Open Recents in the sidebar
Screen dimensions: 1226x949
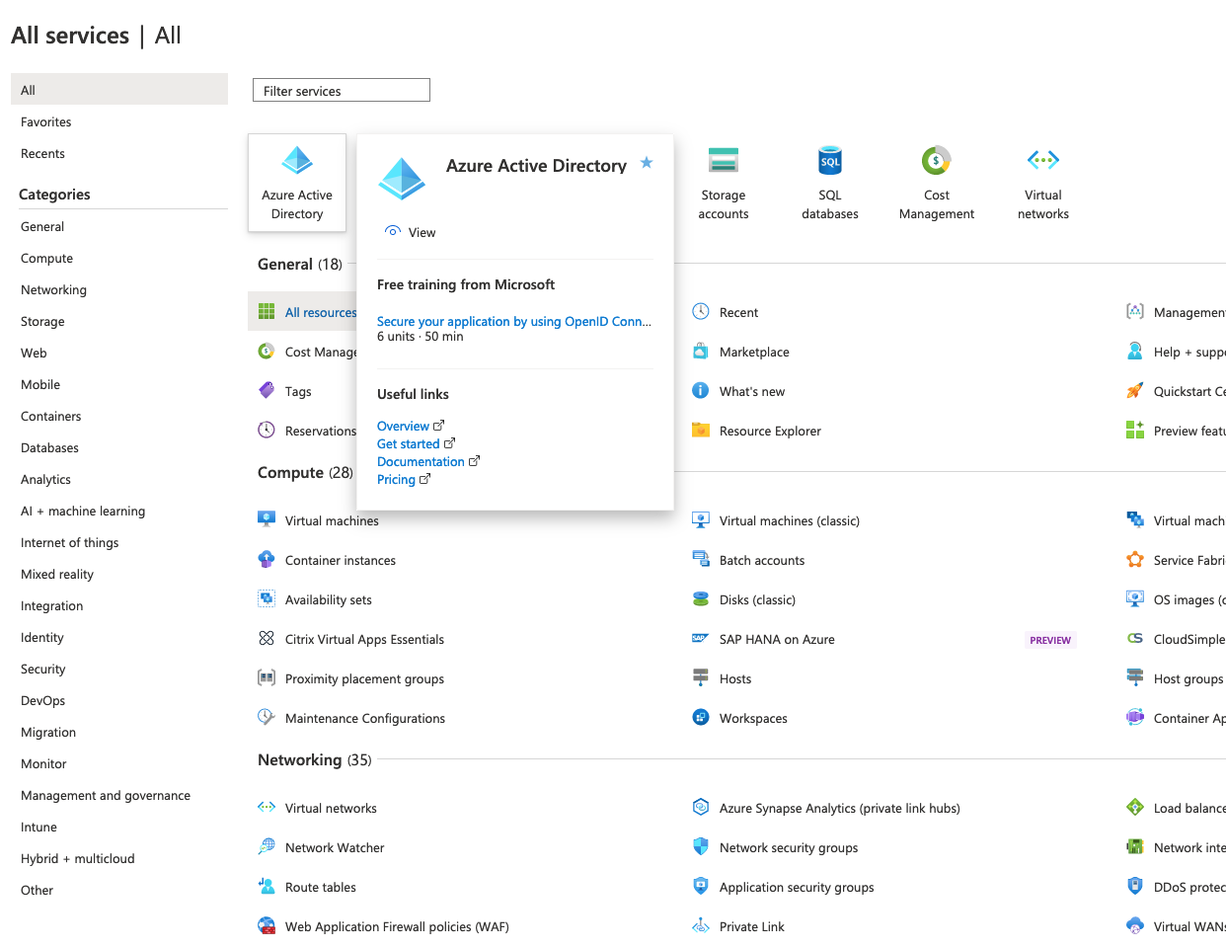pyautogui.click(x=42, y=153)
